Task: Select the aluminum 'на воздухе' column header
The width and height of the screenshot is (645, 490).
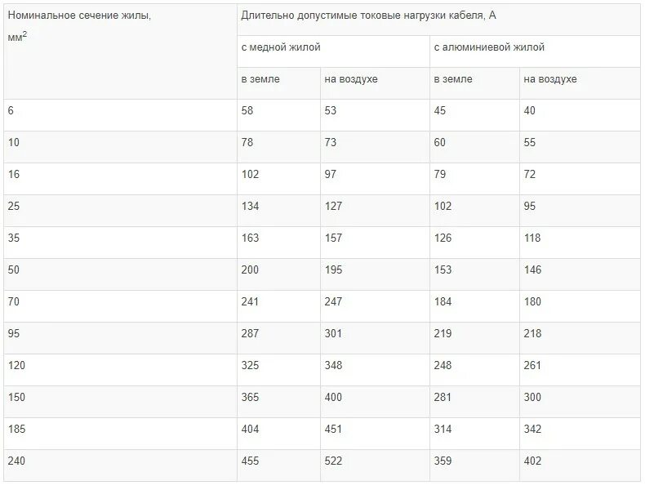Action: [x=580, y=83]
